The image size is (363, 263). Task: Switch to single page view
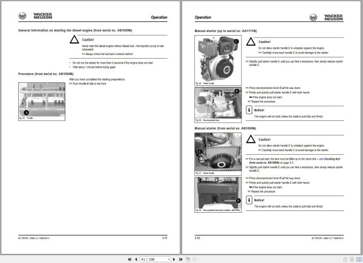pyautogui.click(x=345, y=259)
